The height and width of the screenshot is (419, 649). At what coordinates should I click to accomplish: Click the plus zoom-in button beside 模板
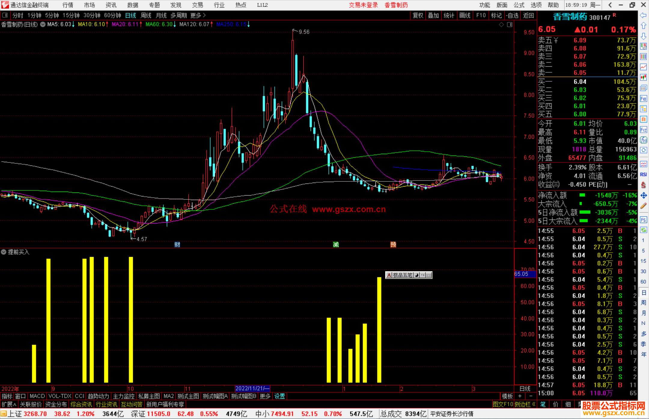coord(520,396)
